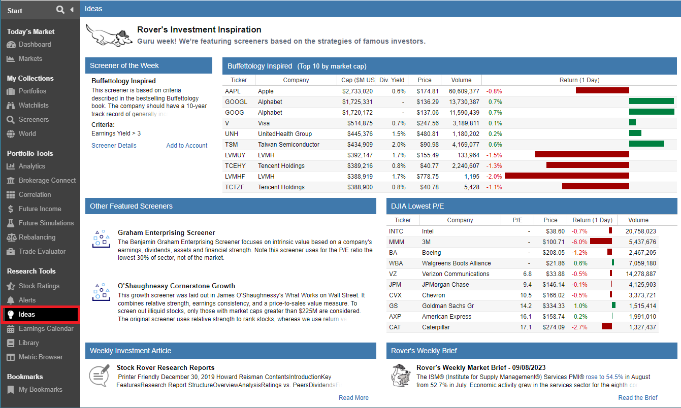
Task: Select the TSM ticker cell
Action: click(x=239, y=145)
